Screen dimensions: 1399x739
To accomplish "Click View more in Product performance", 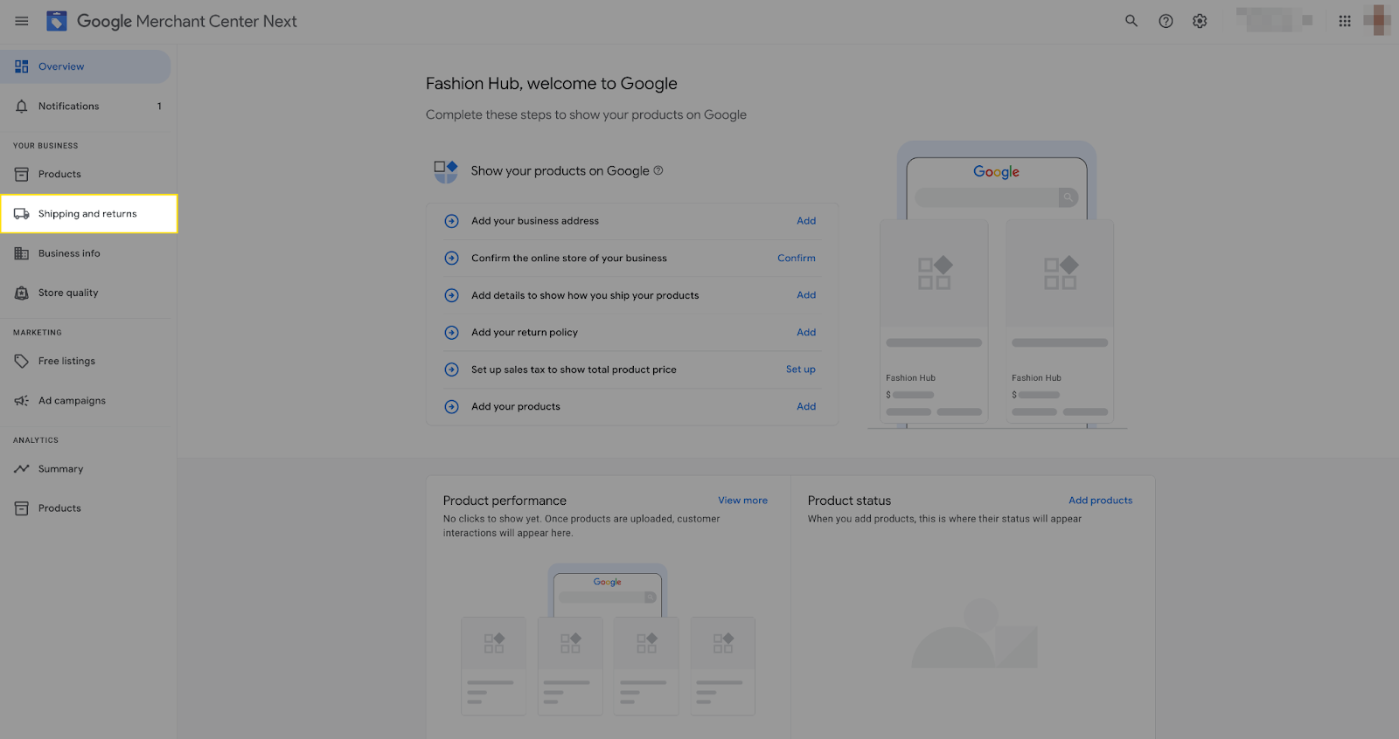I will [x=742, y=501].
